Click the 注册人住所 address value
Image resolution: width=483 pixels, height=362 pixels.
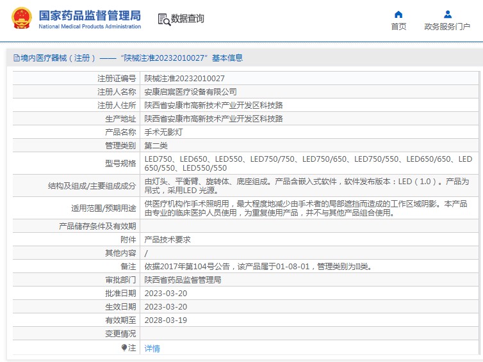point(213,105)
